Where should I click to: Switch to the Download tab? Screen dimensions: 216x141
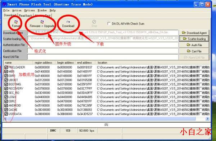(x=10, y=15)
